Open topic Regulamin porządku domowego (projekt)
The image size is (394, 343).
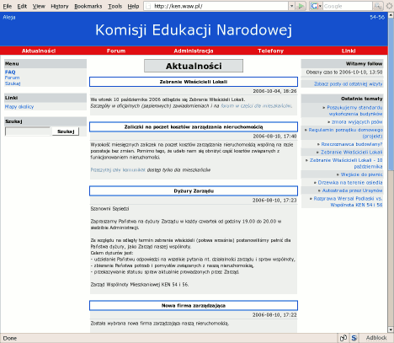[x=345, y=133]
